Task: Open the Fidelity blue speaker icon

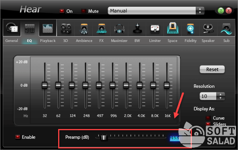Action: 190,29
